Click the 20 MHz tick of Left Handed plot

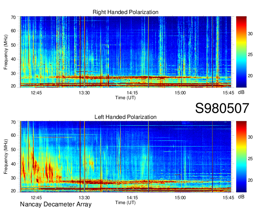[13, 191]
